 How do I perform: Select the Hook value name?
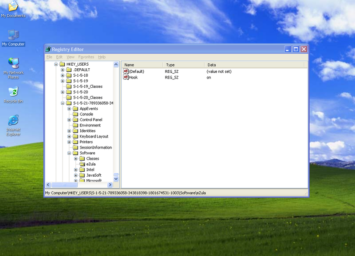pyautogui.click(x=133, y=77)
